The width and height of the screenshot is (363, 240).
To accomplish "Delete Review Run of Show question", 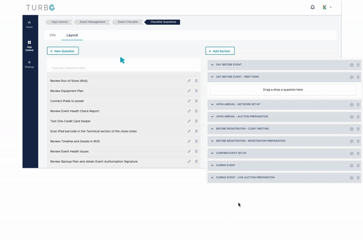I will (x=196, y=81).
